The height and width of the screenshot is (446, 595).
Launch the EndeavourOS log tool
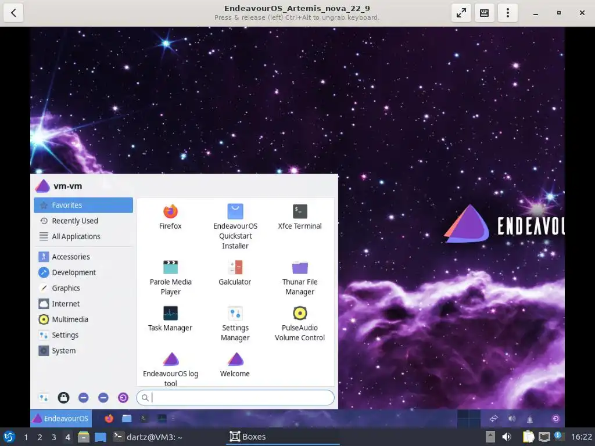click(x=170, y=369)
